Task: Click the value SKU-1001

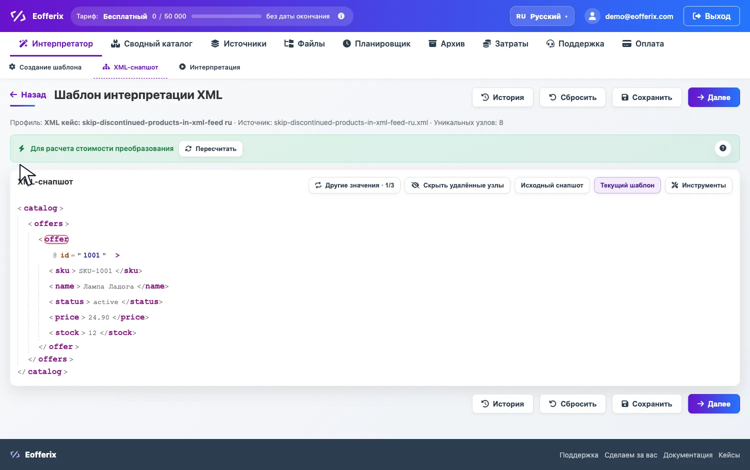Action: pyautogui.click(x=95, y=271)
